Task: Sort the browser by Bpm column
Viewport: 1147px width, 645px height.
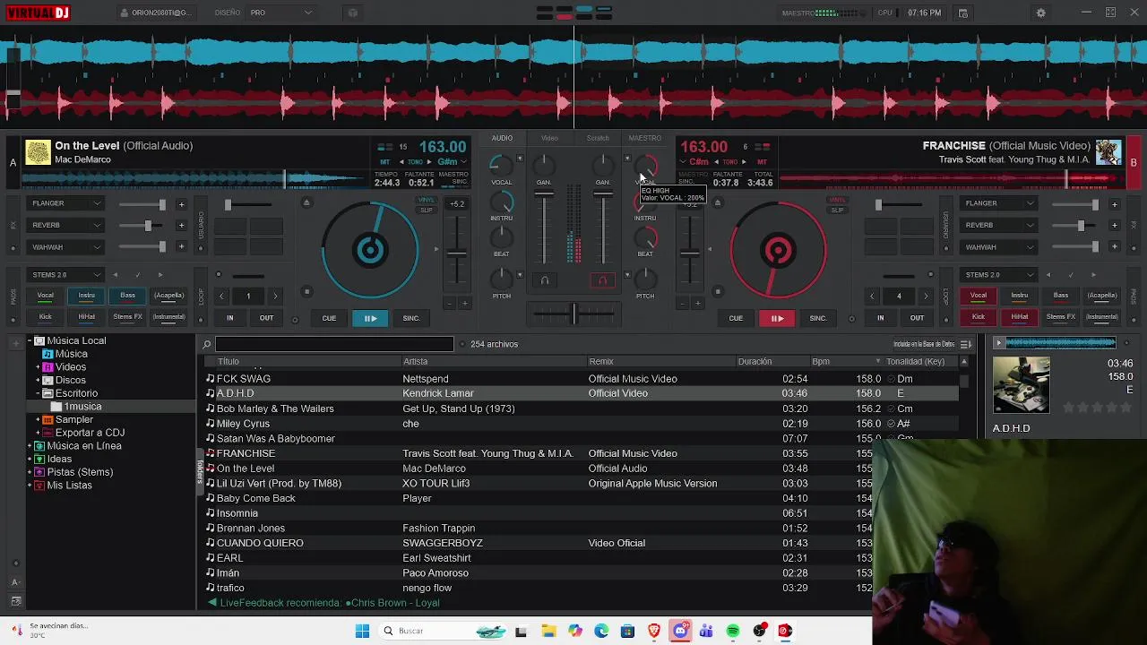Action: pyautogui.click(x=820, y=362)
